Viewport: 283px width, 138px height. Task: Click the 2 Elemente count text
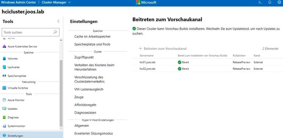tap(270, 48)
